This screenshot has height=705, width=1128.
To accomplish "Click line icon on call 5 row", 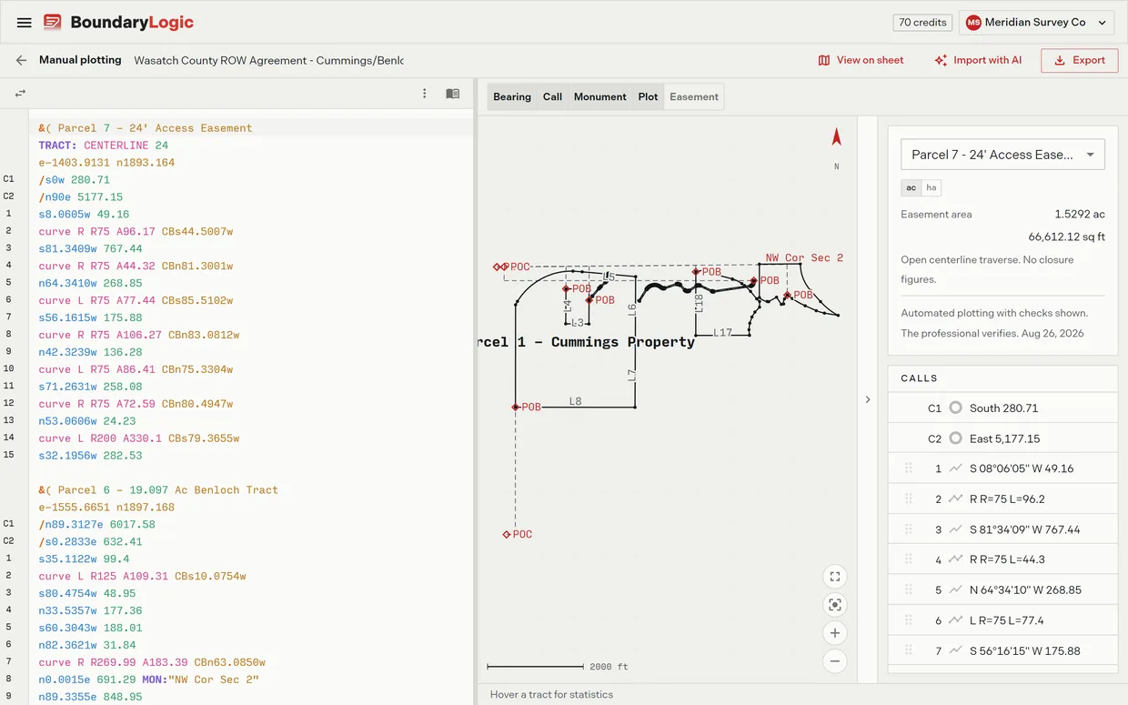I will 955,589.
